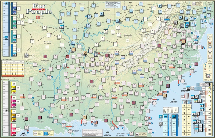Click the Ohio state label
The height and width of the screenshot is (138, 215).
coord(138,17)
